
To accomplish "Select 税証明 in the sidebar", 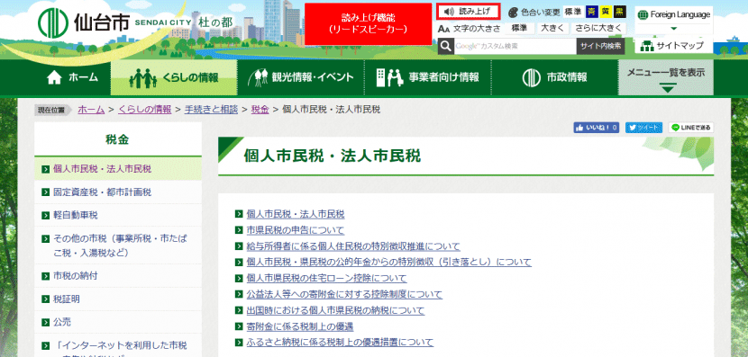I will pos(118,299).
